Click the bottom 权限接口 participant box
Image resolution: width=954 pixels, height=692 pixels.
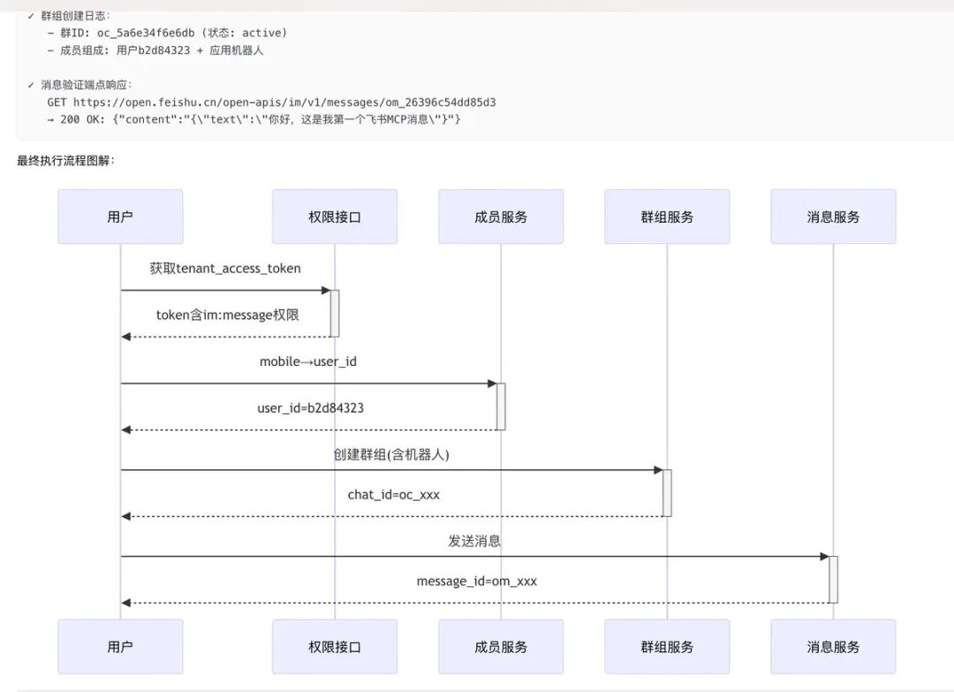tap(335, 646)
